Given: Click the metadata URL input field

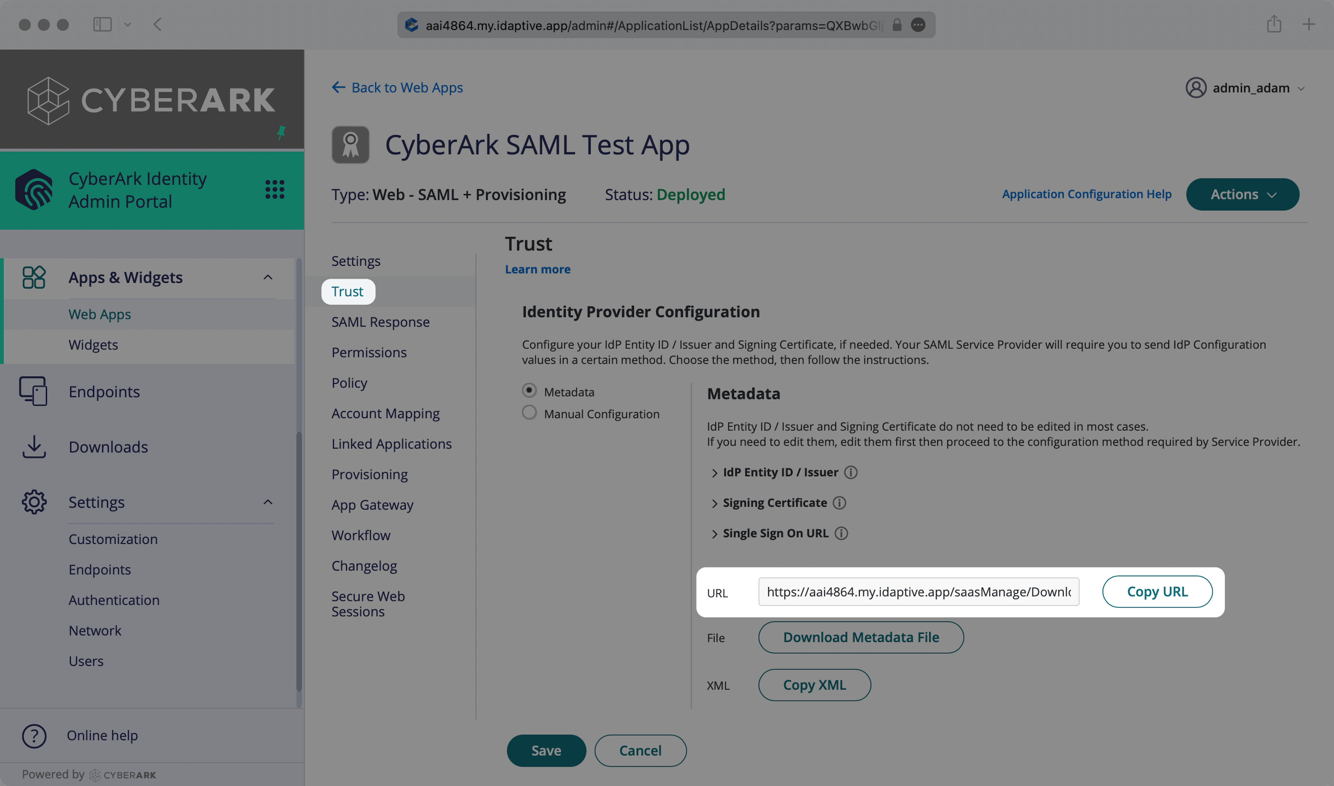Looking at the screenshot, I should (x=918, y=591).
